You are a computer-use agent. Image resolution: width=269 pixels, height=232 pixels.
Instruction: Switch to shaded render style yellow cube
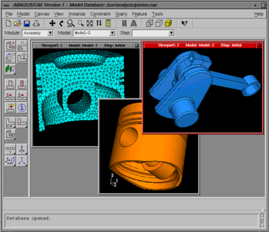(168, 23)
